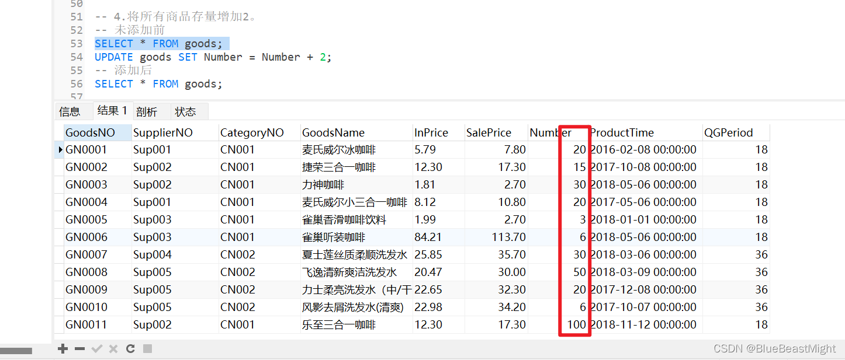This screenshot has height=360, width=845.
Task: Sort by GoodsNO column header
Action: tap(98, 132)
